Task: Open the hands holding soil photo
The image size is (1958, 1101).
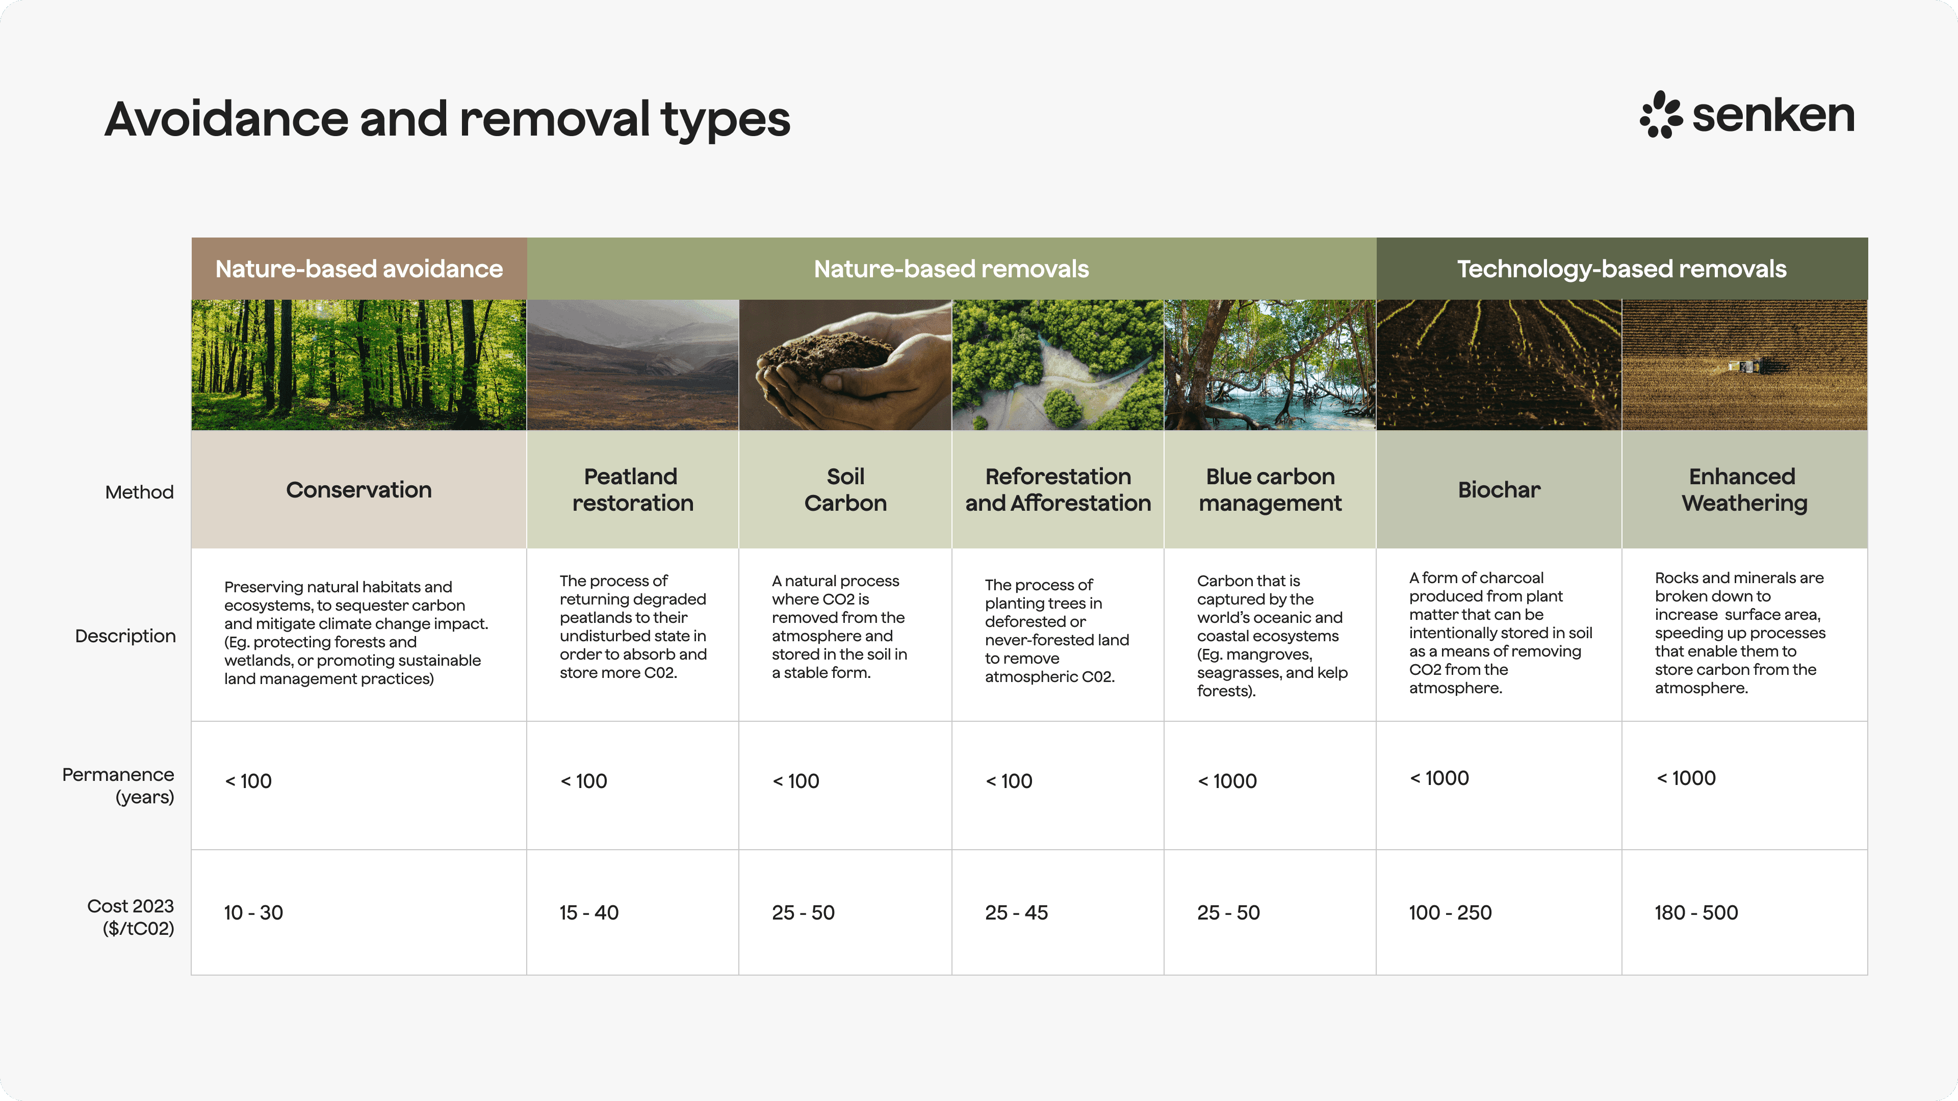Action: [x=845, y=365]
